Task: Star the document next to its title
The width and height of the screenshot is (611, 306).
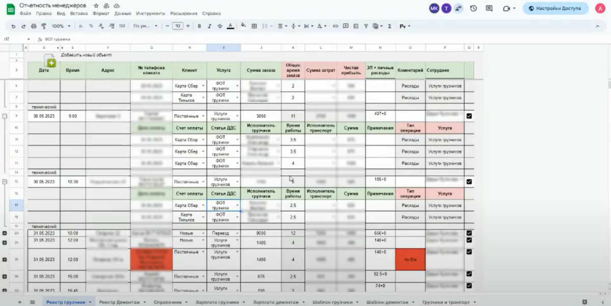Action: point(96,6)
